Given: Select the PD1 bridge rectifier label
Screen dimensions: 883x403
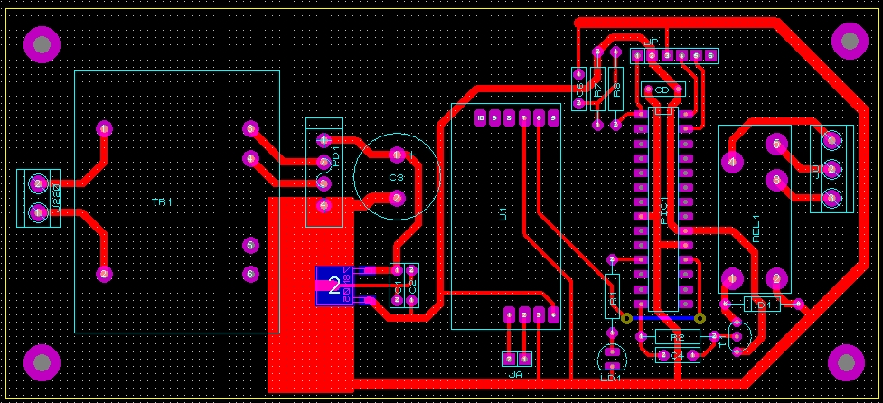Looking at the screenshot, I should pos(335,156).
